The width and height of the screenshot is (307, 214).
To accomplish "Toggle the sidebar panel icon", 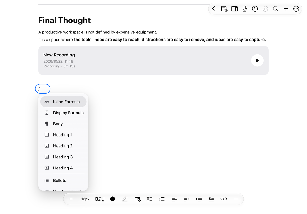I will [234, 9].
